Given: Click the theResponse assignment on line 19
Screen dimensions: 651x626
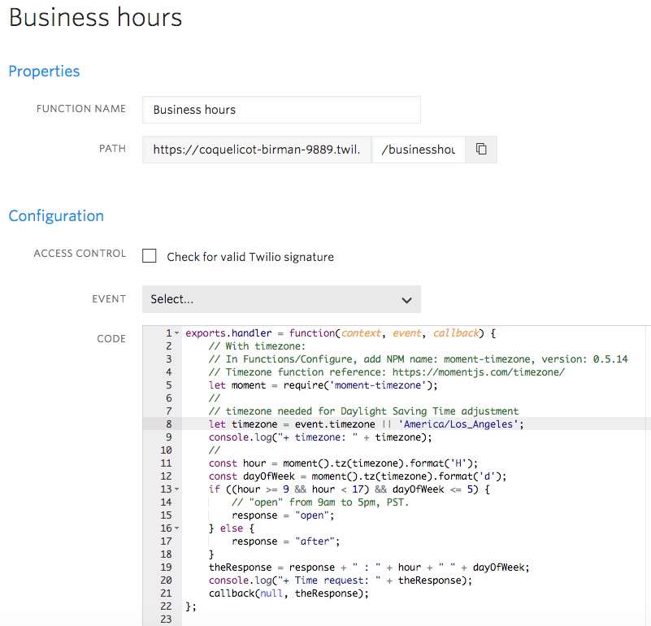Looking at the screenshot, I should 369,567.
